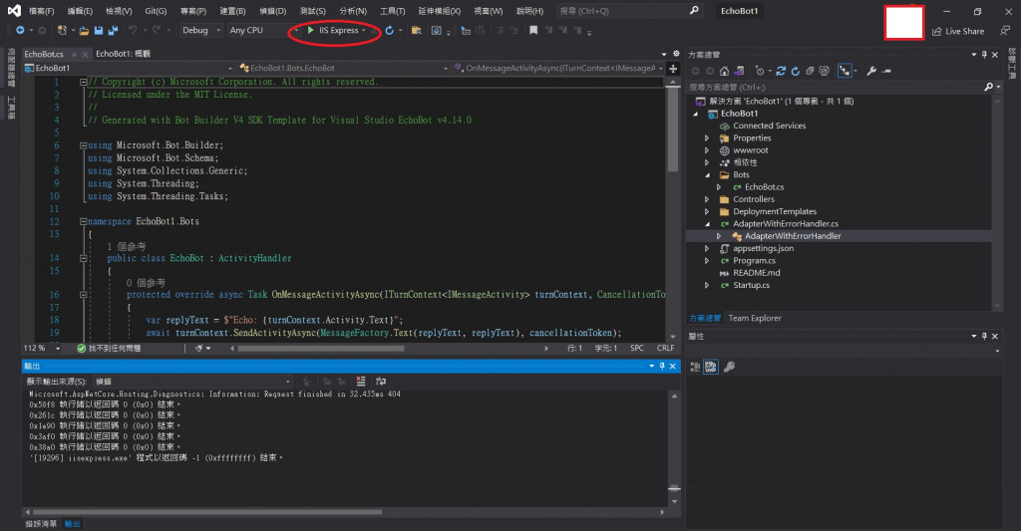
Task: Collapse the namespace EchoBot1.Bots code block
Action: tap(84, 221)
